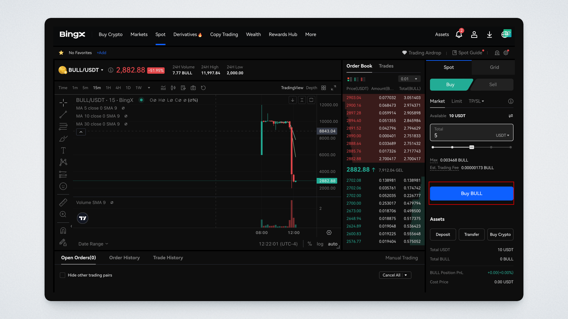
Task: Open the notifications bell icon
Action: click(x=459, y=35)
